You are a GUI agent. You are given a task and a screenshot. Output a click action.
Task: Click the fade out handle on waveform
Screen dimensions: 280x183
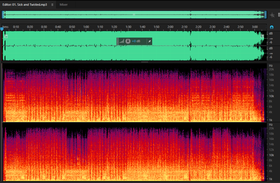pyautogui.click(x=262, y=36)
